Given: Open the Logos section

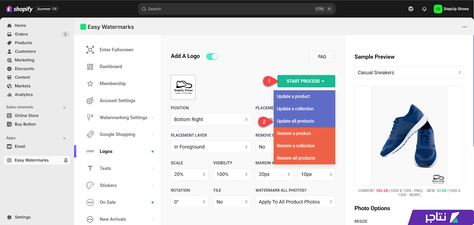Looking at the screenshot, I should [x=106, y=151].
